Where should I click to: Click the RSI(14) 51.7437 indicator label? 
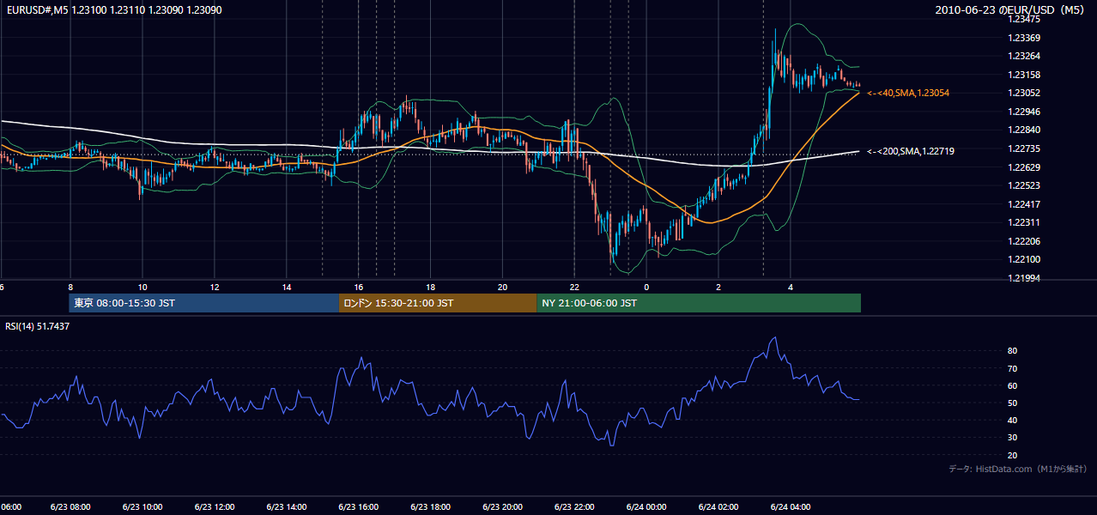click(x=38, y=326)
